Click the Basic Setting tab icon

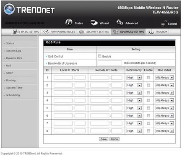(16, 32)
